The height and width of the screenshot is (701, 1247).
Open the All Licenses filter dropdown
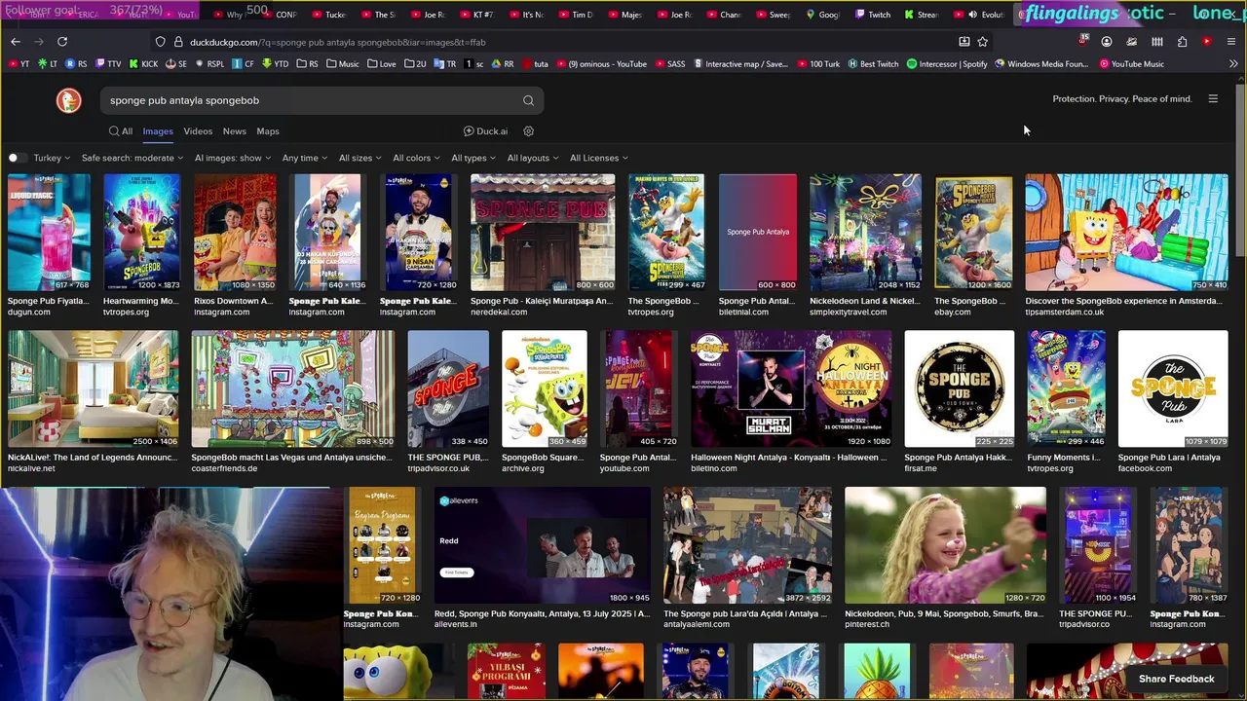pos(599,158)
